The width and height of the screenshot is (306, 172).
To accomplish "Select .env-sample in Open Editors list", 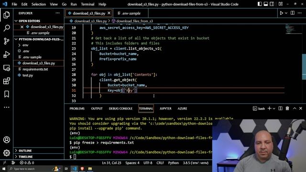I will 39,33.
